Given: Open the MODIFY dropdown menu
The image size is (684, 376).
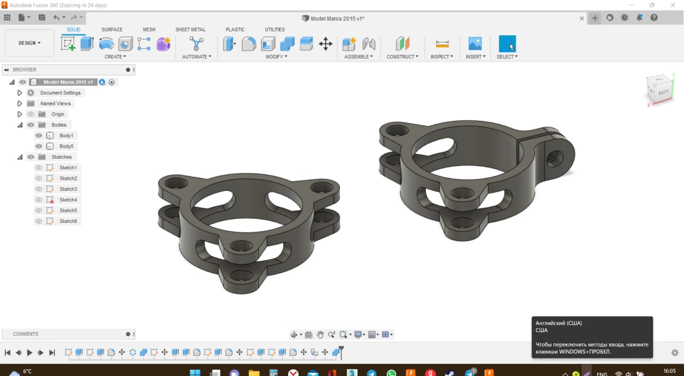Looking at the screenshot, I should click(277, 57).
